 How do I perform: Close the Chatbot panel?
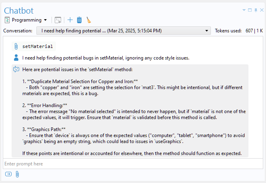click(x=261, y=10)
